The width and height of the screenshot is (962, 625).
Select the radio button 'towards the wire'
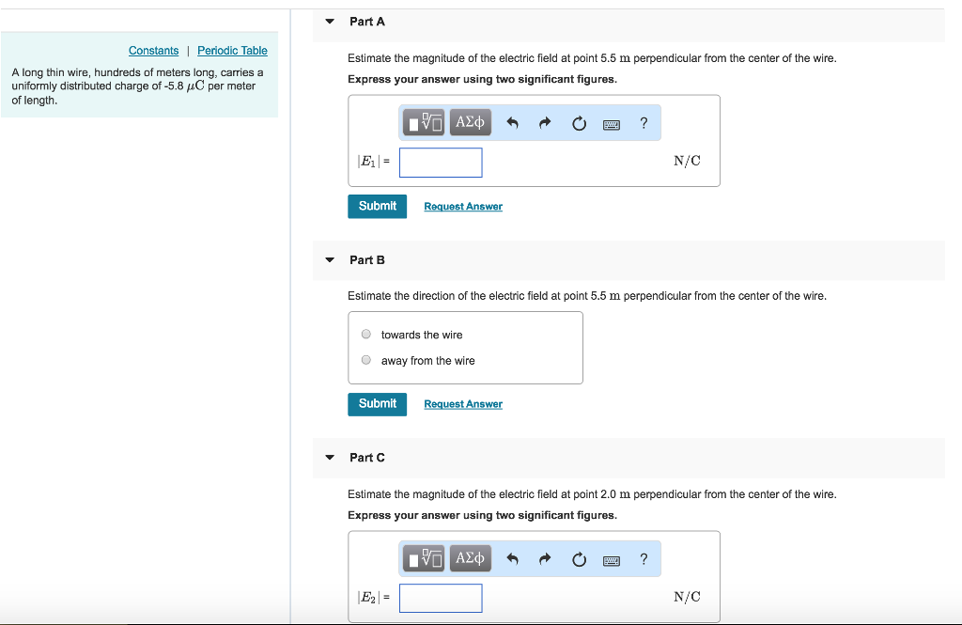pos(365,334)
